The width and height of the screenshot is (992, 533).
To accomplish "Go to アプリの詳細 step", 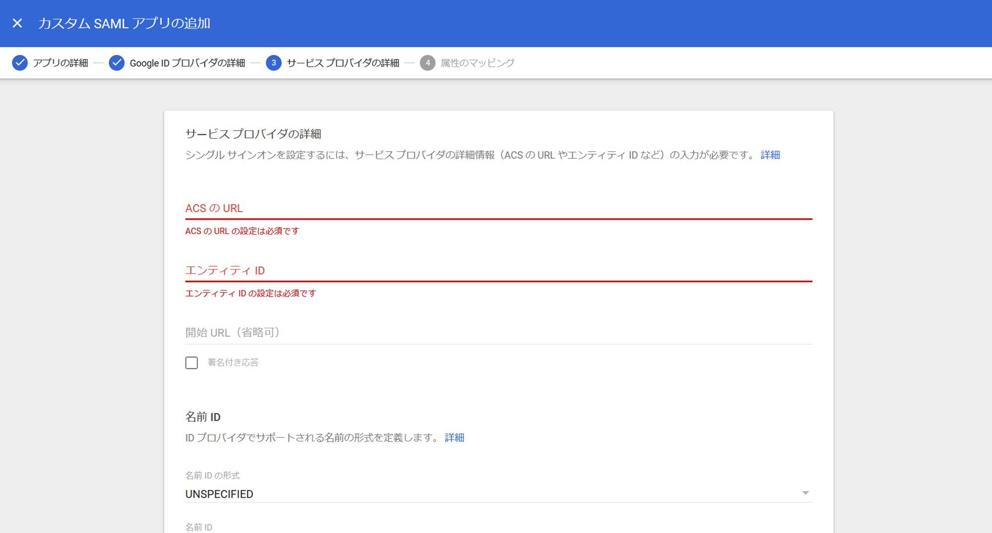I will click(61, 63).
